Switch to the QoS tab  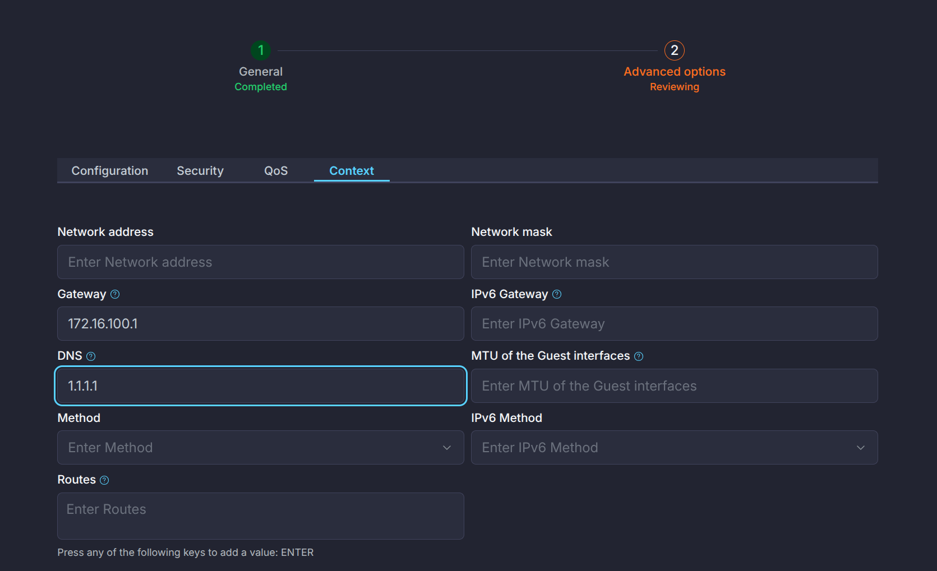click(x=276, y=171)
